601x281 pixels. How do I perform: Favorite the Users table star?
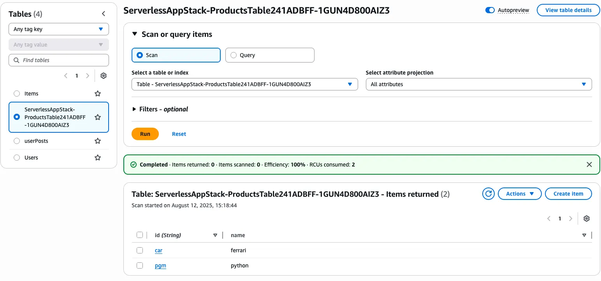(x=98, y=158)
